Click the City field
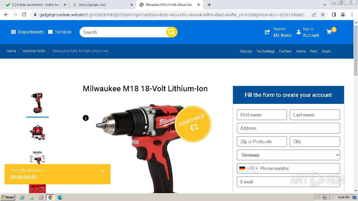Screen dimensions: 358x201 [315, 142]
